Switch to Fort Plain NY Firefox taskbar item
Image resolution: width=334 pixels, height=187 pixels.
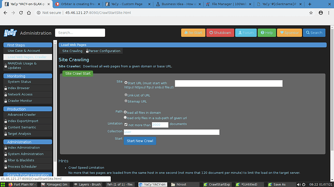tap(22, 185)
